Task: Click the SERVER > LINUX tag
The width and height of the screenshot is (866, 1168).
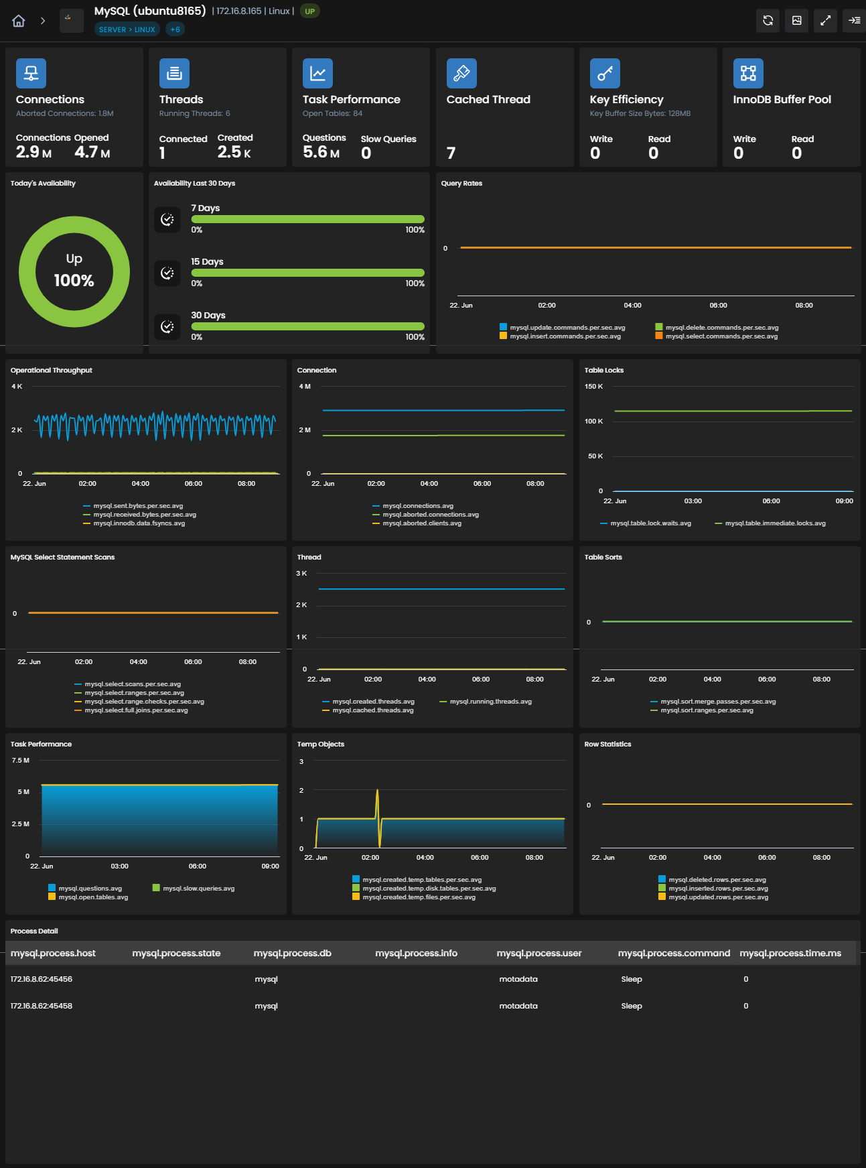Action: click(x=127, y=29)
